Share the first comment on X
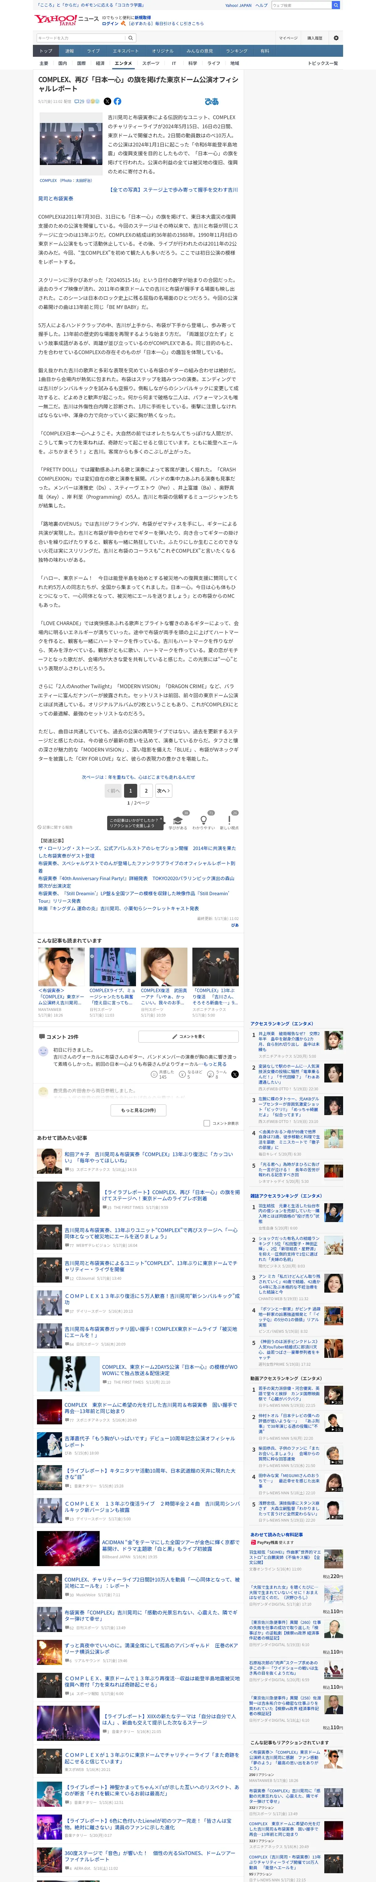 point(234,1074)
